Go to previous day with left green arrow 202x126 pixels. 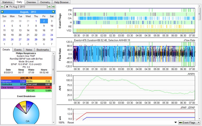(2, 7)
